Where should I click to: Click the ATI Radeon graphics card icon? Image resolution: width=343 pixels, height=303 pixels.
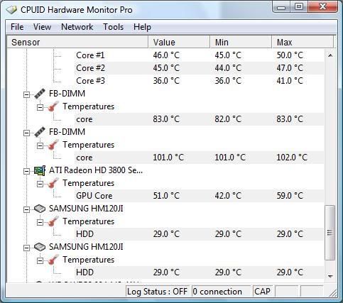click(40, 170)
